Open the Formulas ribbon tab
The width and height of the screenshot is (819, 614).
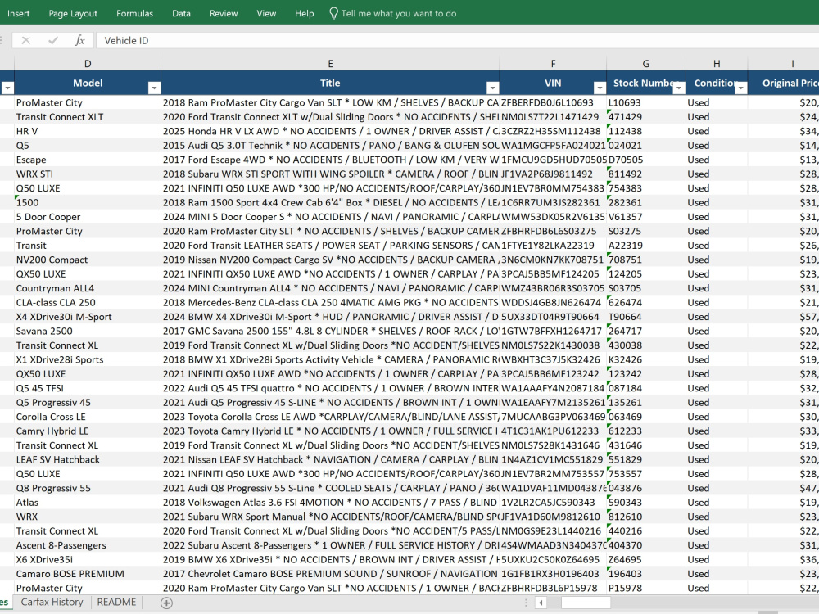click(135, 14)
